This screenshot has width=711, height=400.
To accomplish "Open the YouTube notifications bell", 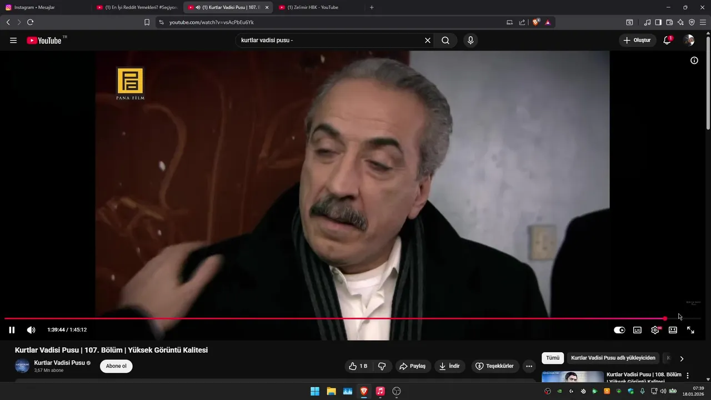I will pos(667,41).
